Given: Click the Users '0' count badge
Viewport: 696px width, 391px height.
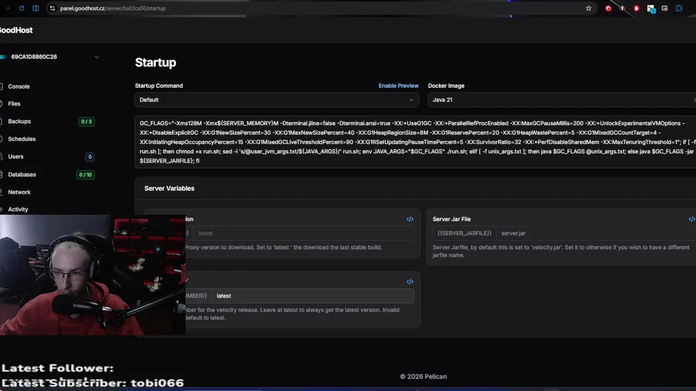Looking at the screenshot, I should [x=90, y=157].
